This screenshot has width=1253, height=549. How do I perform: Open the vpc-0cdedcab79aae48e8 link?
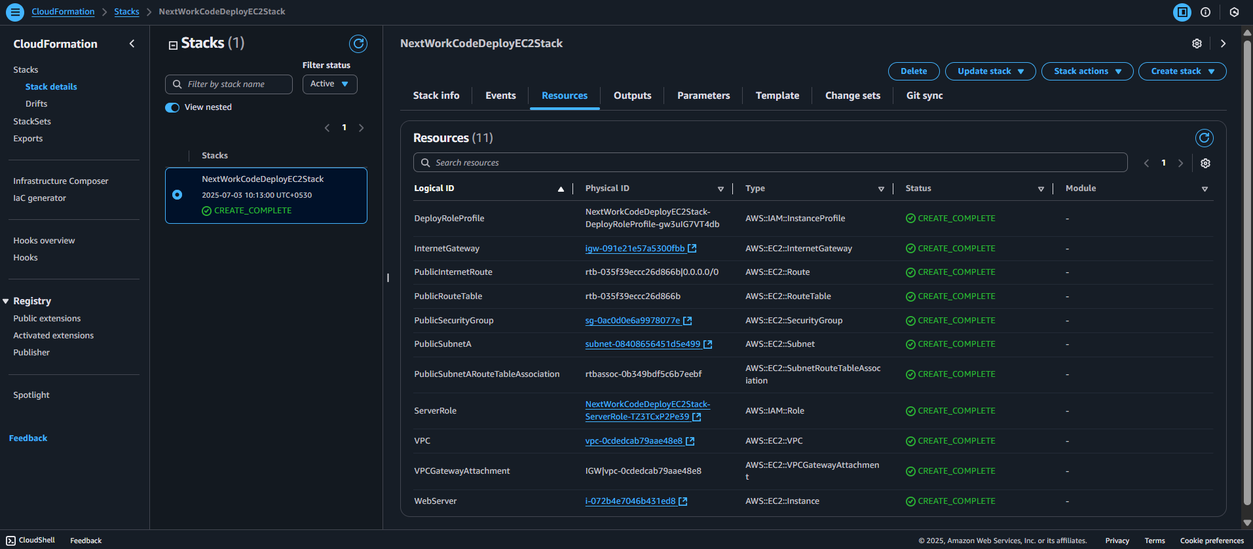pyautogui.click(x=633, y=441)
